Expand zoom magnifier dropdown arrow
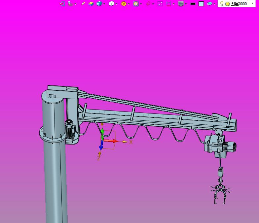Image resolution: width=259 pixels, height=223 pixels. coord(141,4)
